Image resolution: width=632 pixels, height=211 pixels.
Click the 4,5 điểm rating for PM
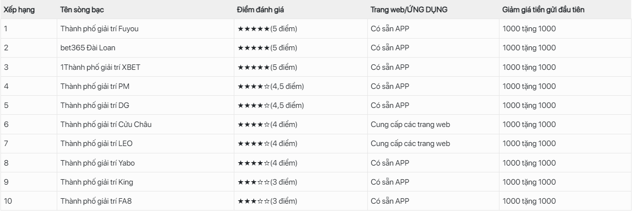[271, 86]
